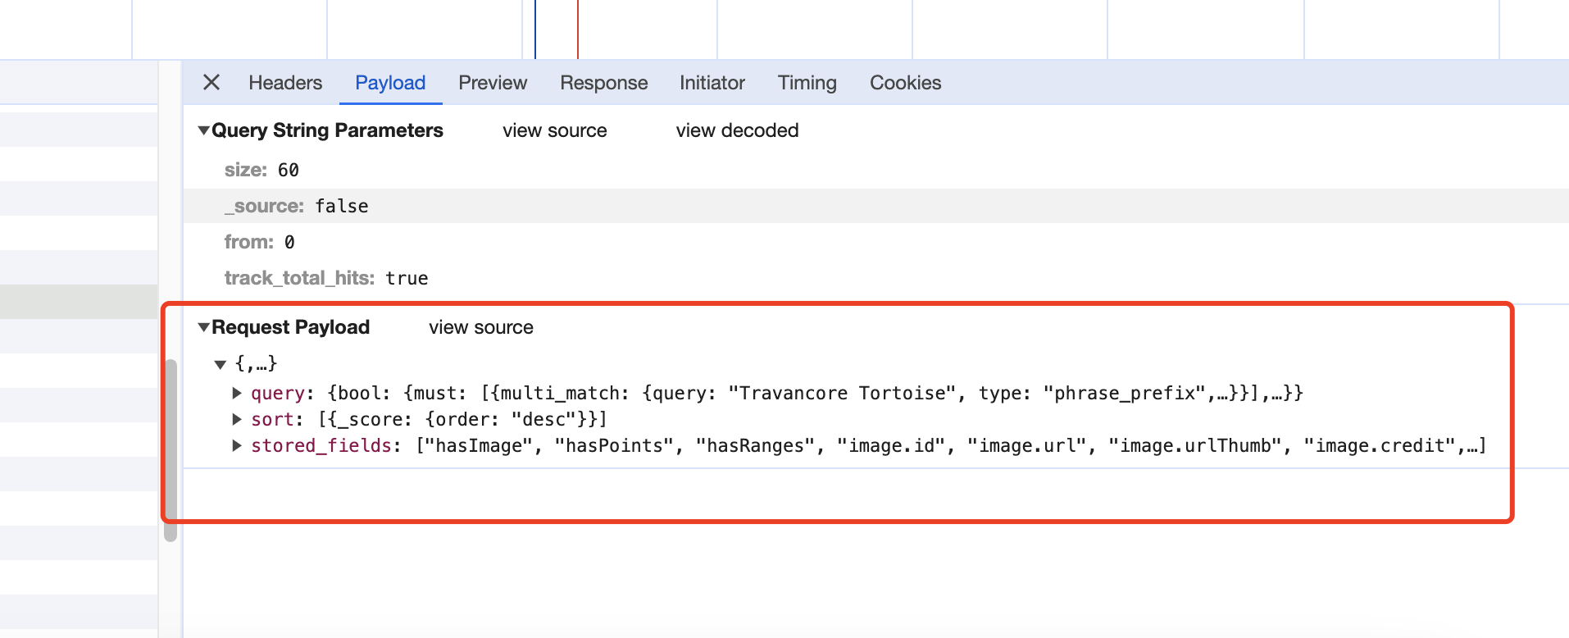Screen dimensions: 1569x638
Task: Expand the query object node
Action: [x=237, y=393]
